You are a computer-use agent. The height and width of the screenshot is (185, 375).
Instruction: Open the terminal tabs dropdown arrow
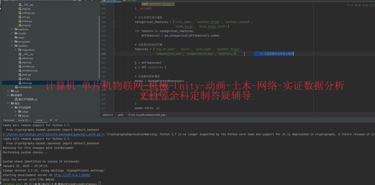pyautogui.click(x=56, y=120)
